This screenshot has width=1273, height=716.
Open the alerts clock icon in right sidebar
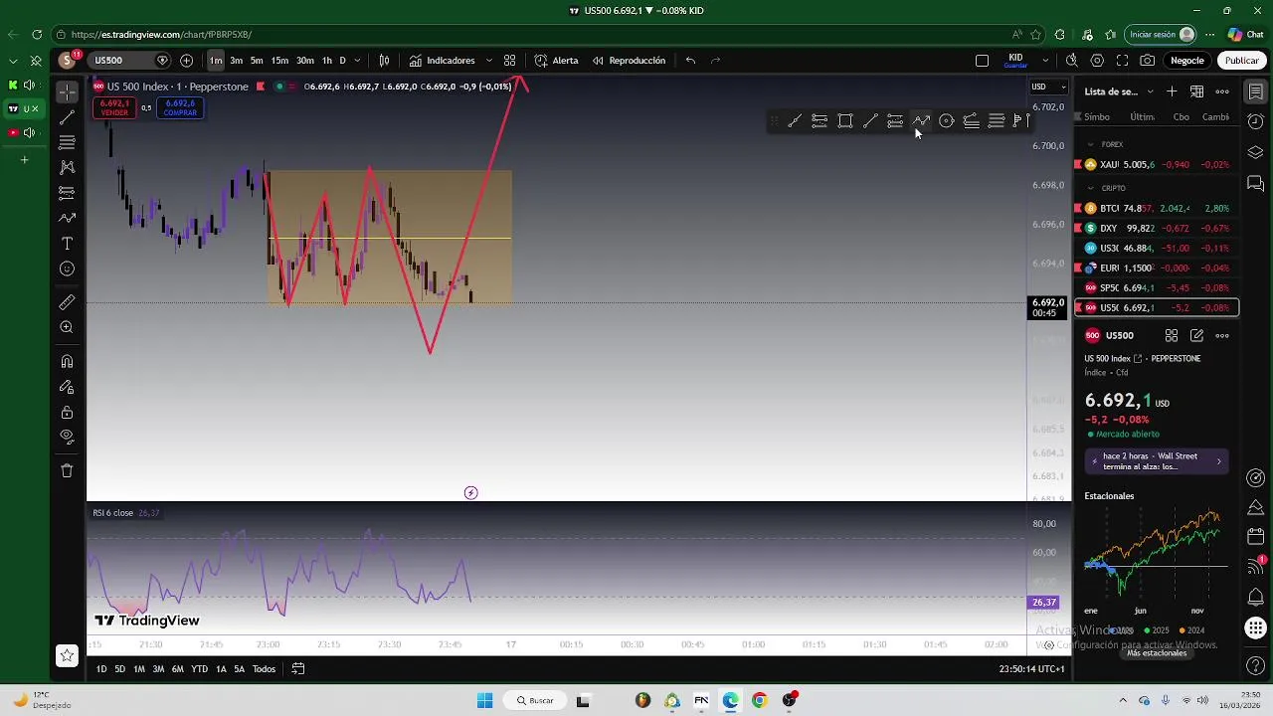(x=1256, y=121)
